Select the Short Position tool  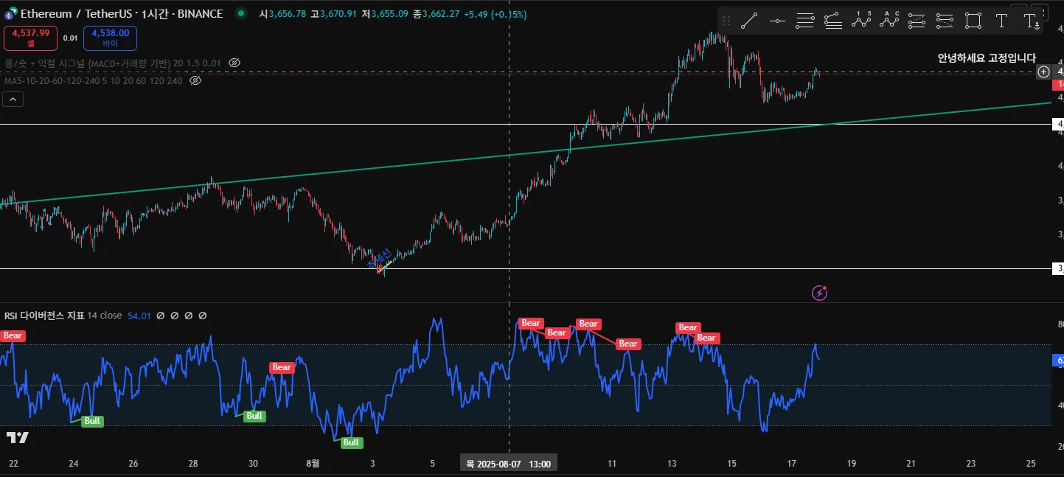tap(945, 21)
